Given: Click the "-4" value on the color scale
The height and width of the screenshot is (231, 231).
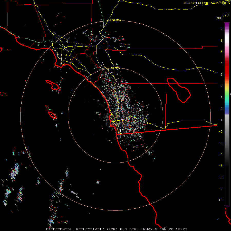Looking at the screenshot, I should pos(220,154).
